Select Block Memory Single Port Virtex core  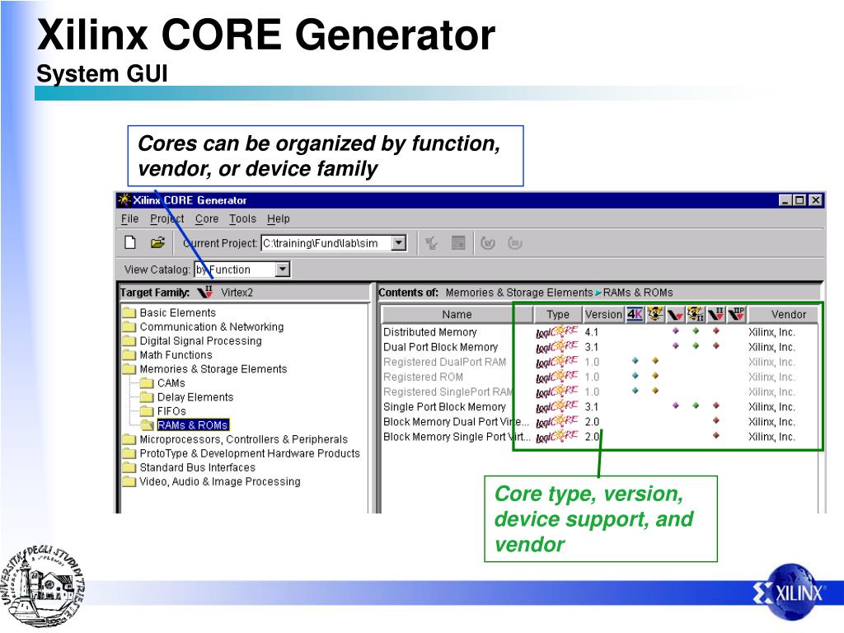(x=456, y=437)
